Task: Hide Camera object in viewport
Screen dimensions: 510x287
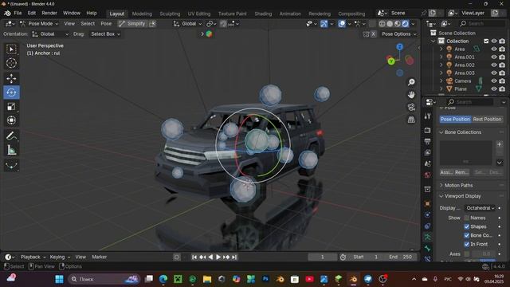Action: (x=494, y=81)
